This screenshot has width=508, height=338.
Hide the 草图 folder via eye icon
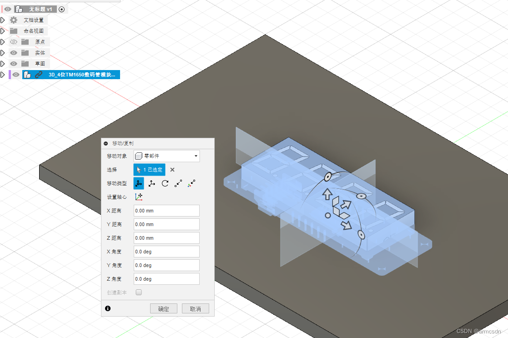(14, 64)
